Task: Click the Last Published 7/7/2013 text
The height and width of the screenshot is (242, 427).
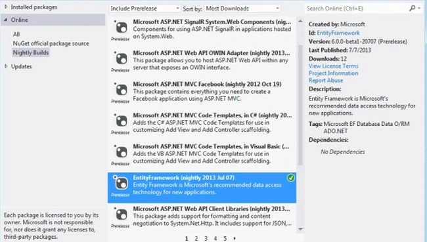Action: [x=340, y=50]
